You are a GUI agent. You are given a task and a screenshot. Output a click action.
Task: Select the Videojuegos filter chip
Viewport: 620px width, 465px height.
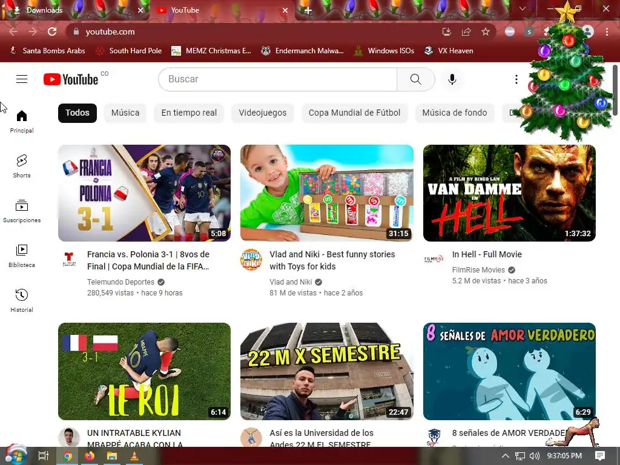(263, 113)
